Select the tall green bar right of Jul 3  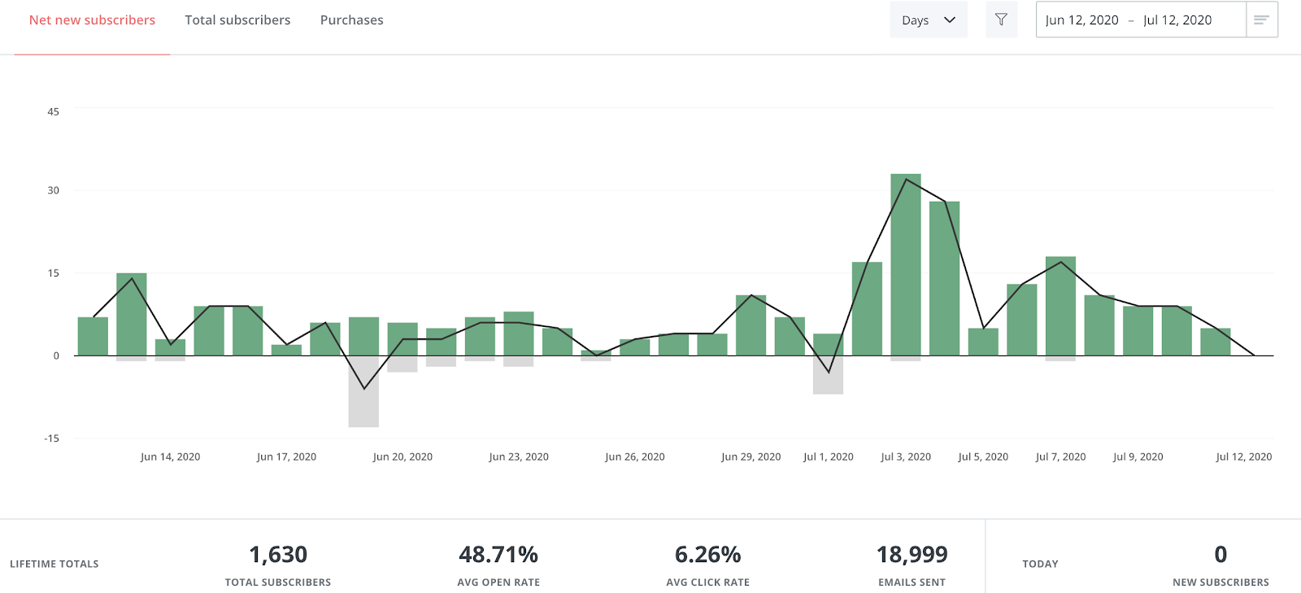[x=944, y=278]
